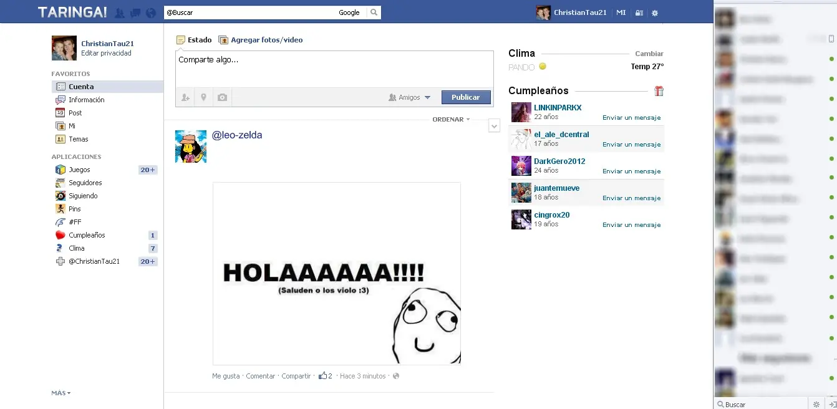837x409 pixels.
Task: Click Cambiar in Clima widget
Action: (649, 54)
